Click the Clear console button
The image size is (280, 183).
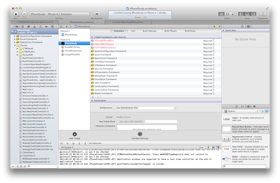201,148
